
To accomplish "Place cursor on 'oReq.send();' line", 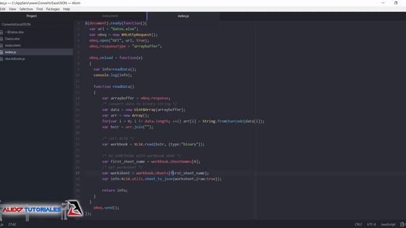I will point(106,208).
